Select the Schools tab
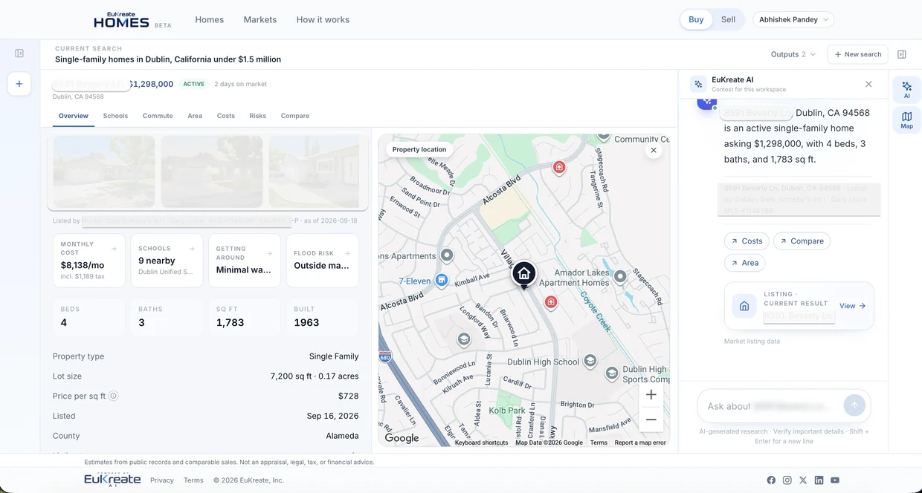922x493 pixels. point(115,116)
